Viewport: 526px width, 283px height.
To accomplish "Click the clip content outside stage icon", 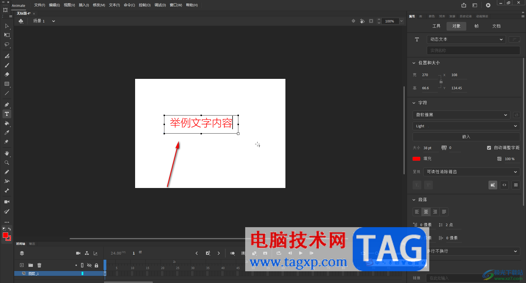I will click(x=371, y=21).
